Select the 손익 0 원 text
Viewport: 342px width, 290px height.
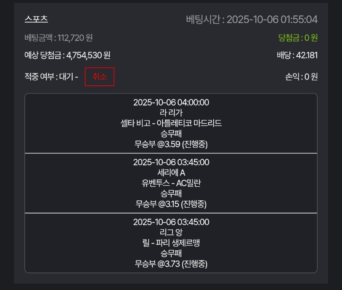pos(301,77)
